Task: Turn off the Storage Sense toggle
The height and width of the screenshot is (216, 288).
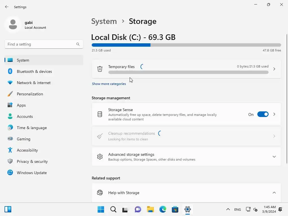Action: click(263, 114)
